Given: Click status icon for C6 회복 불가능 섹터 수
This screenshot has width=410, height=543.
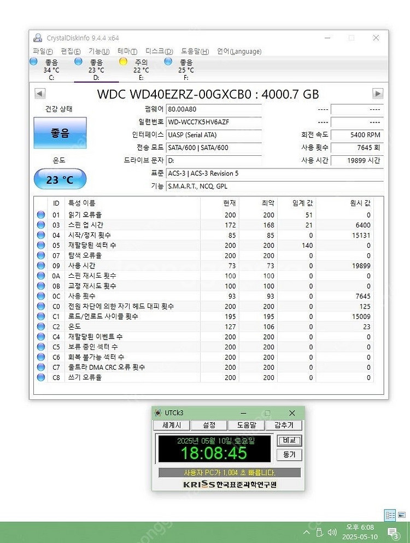Looking at the screenshot, I should point(41,357).
